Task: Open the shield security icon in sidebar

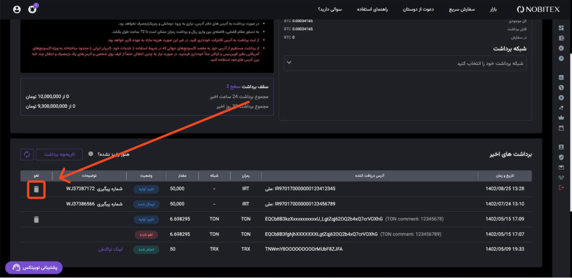Action: pyautogui.click(x=561, y=157)
